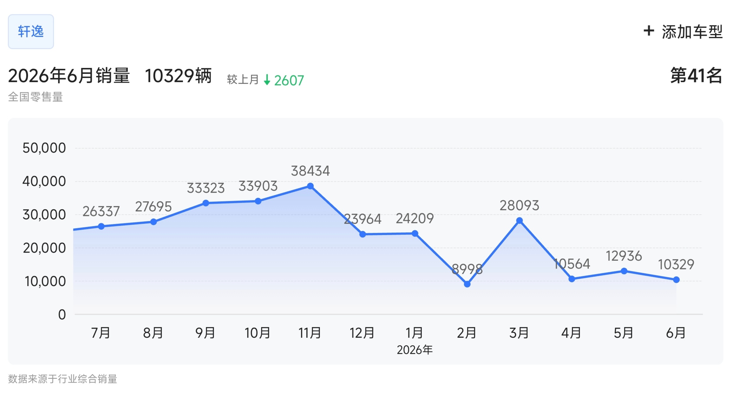The image size is (729, 410).
Task: Click the 40,000 y-axis label
Action: click(x=44, y=182)
